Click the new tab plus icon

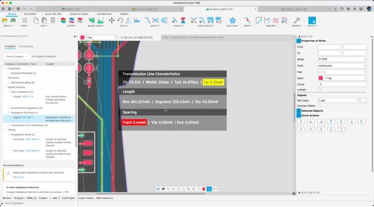[x=336, y=9]
